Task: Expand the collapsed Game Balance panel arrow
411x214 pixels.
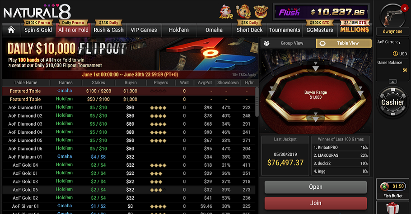Action: pyautogui.click(x=392, y=82)
